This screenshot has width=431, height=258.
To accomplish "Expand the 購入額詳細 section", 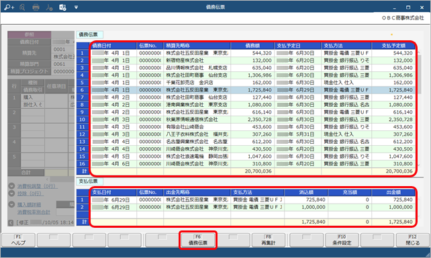I will 11,205.
